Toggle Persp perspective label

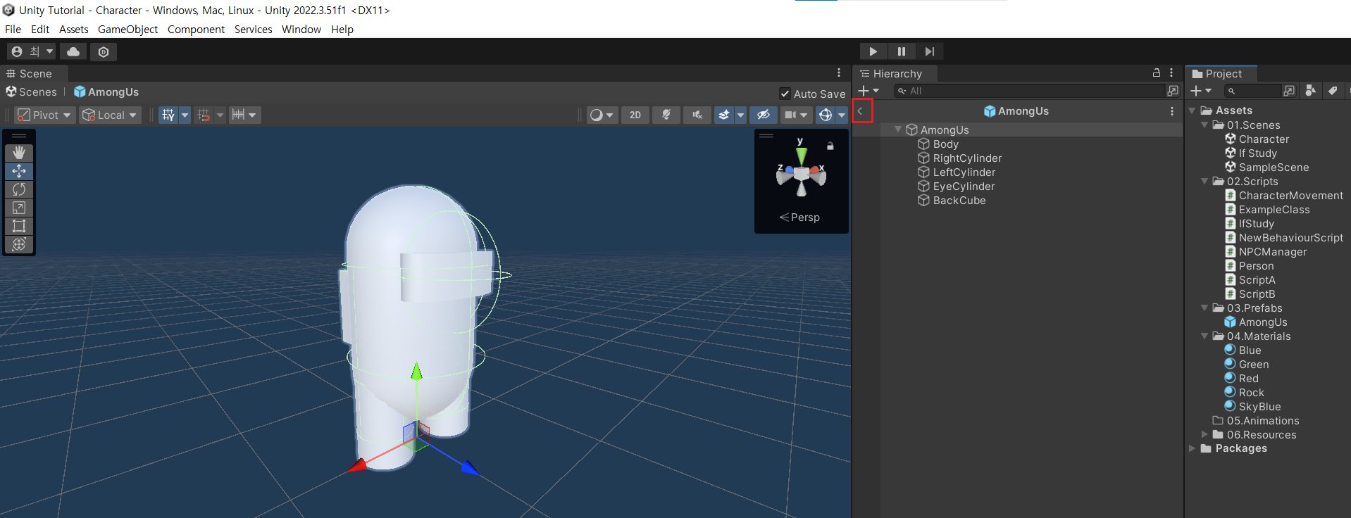tap(799, 217)
